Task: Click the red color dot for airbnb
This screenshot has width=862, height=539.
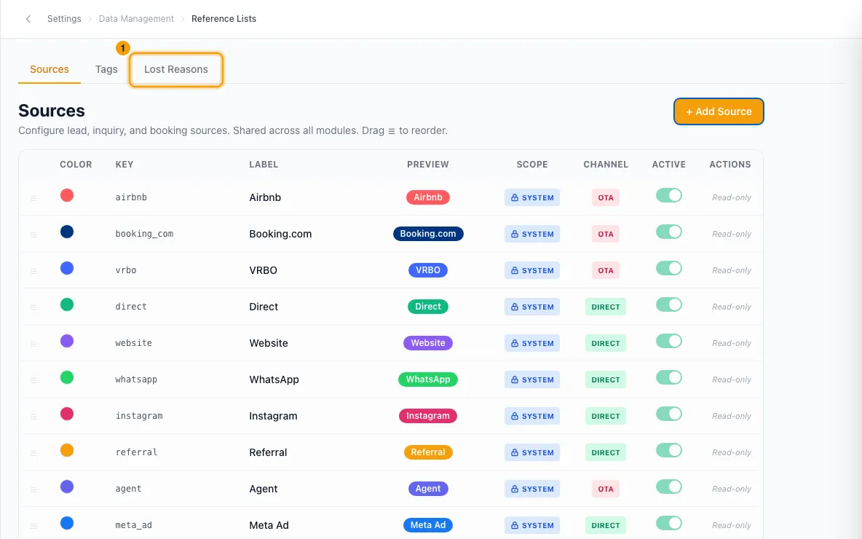Action: [67, 195]
